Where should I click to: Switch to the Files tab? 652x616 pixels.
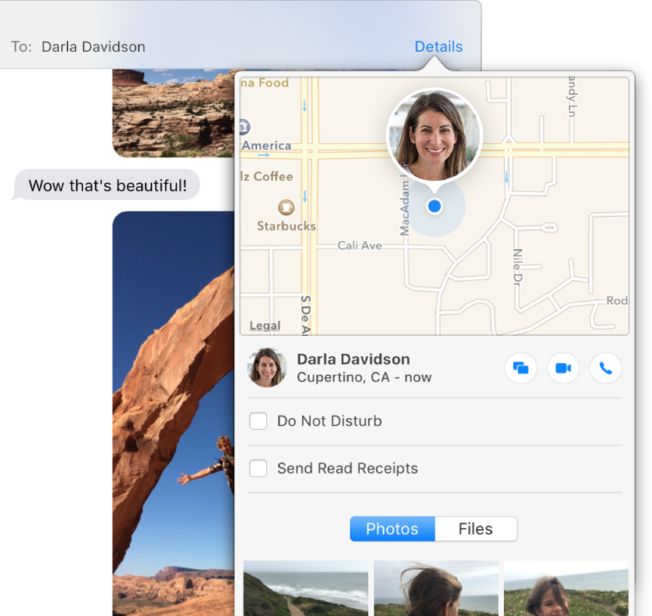(x=475, y=529)
